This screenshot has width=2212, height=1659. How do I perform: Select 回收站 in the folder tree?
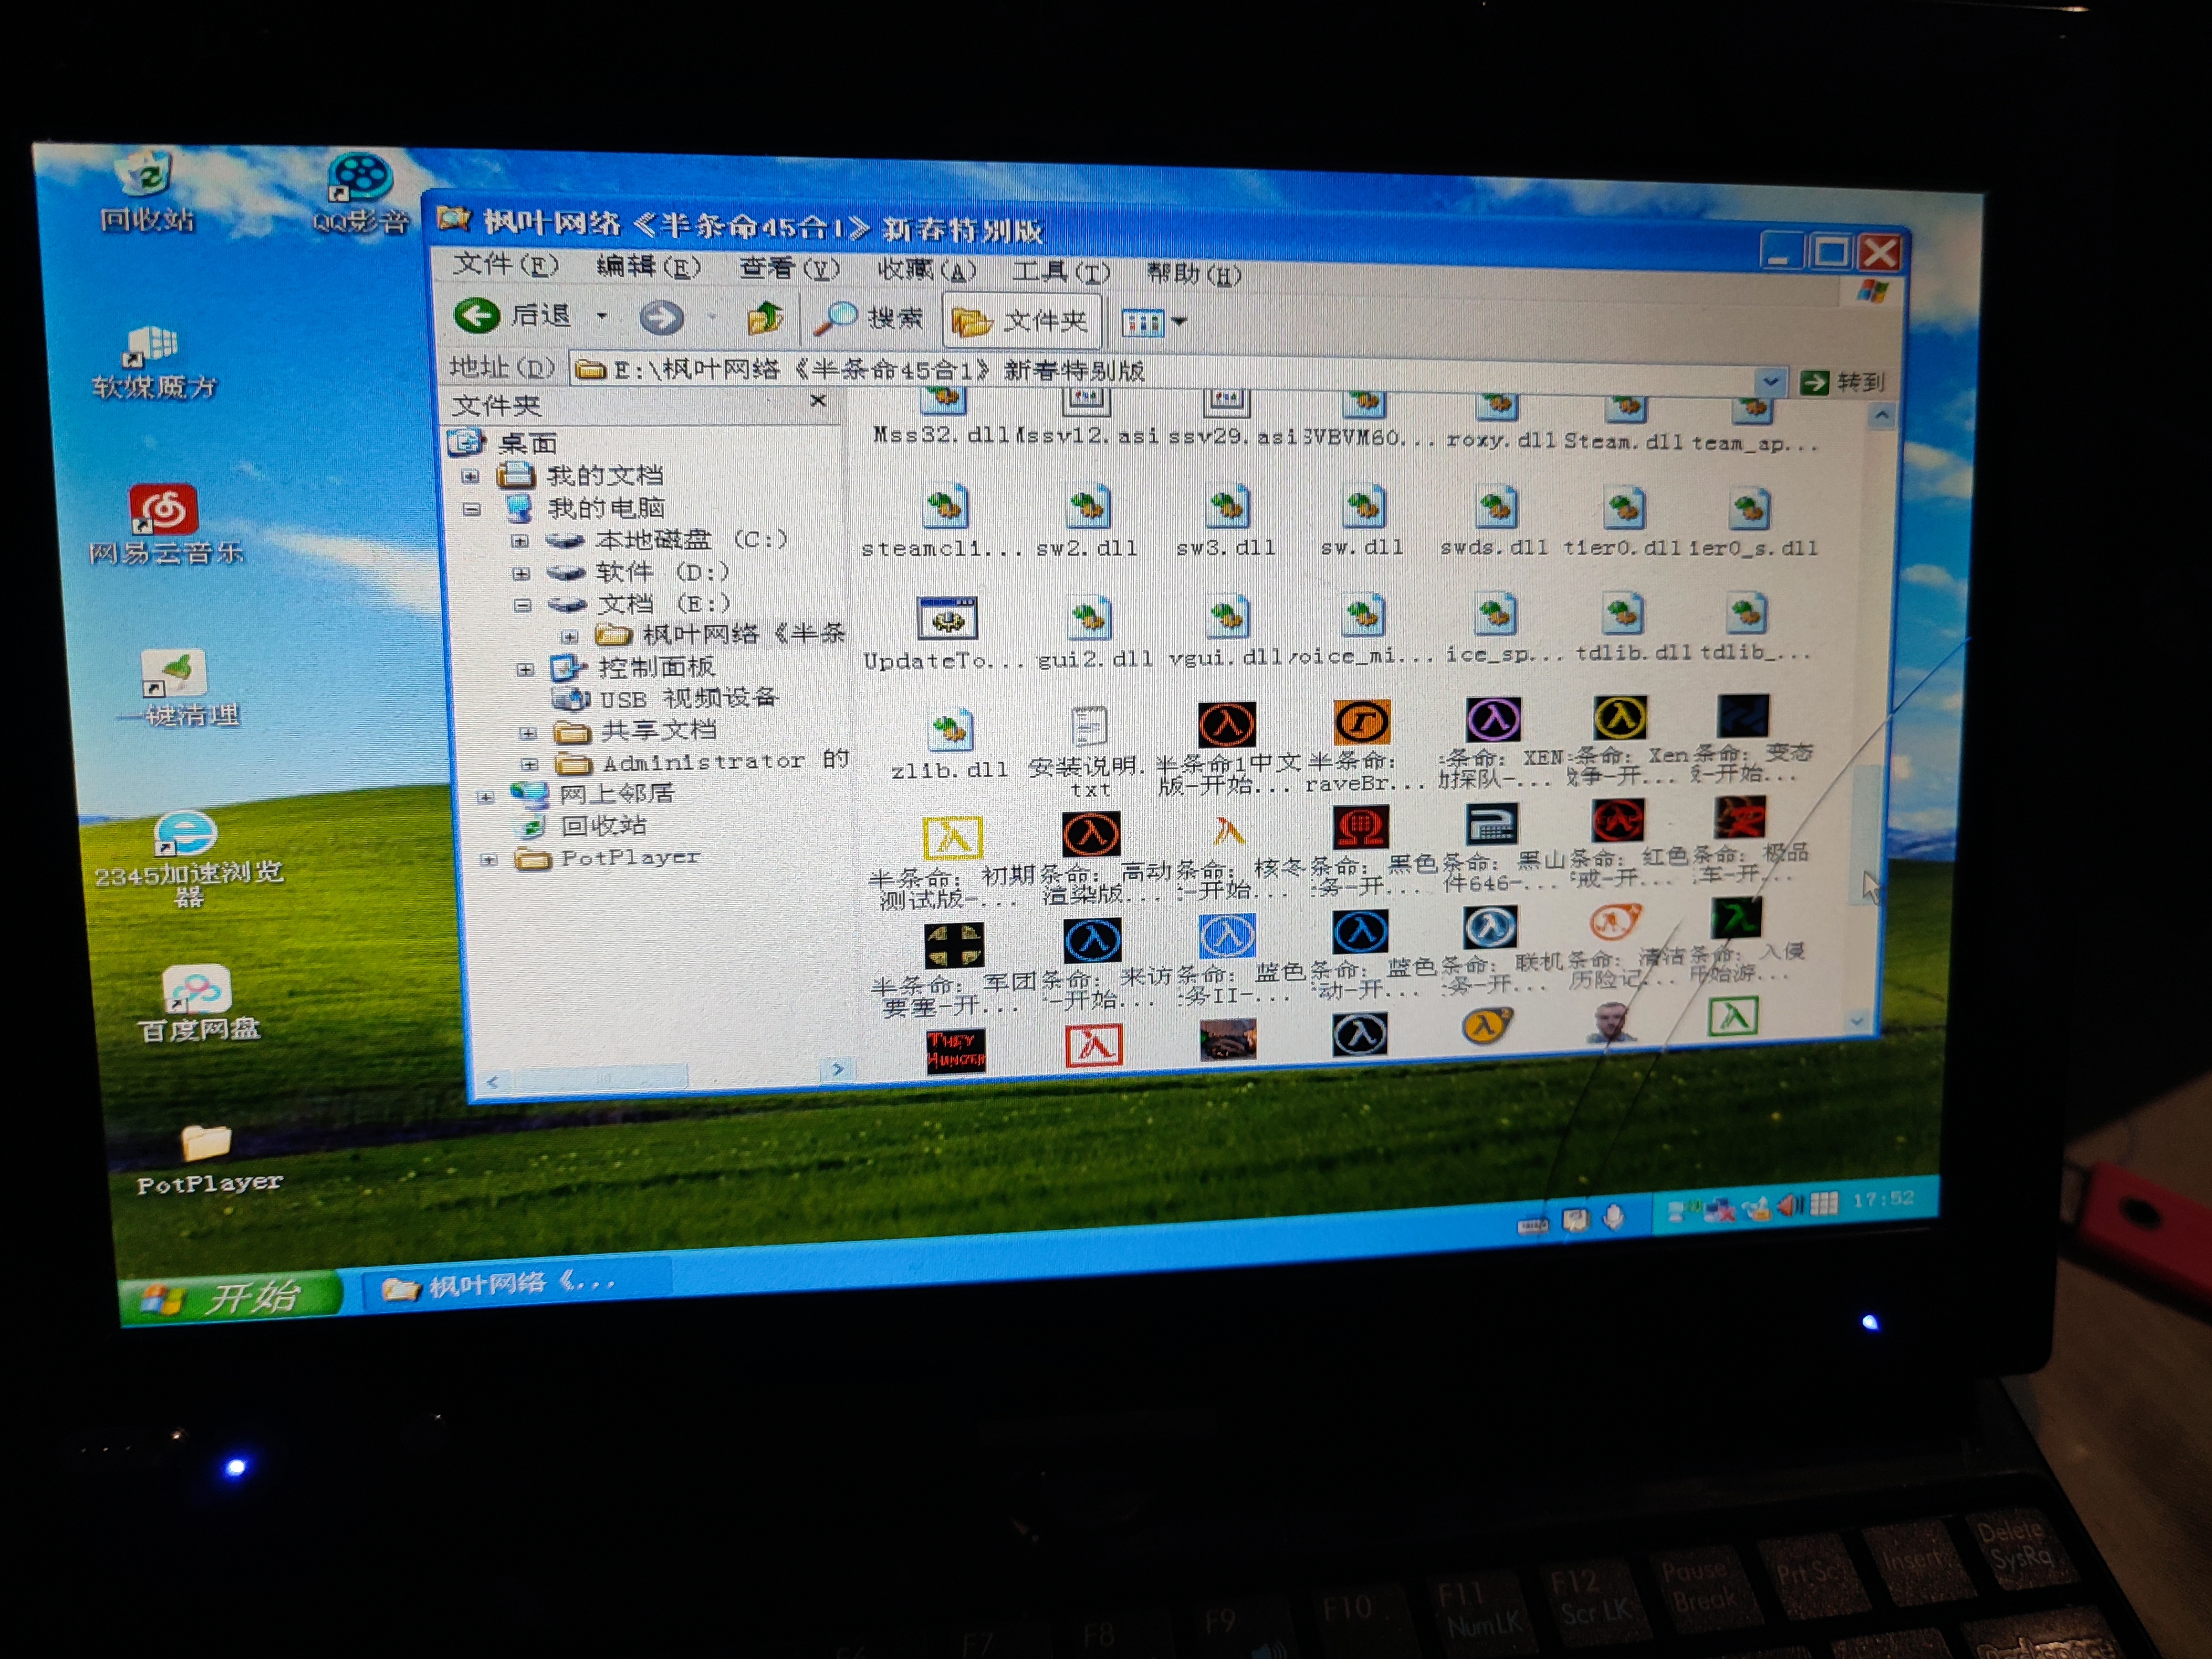[x=603, y=826]
